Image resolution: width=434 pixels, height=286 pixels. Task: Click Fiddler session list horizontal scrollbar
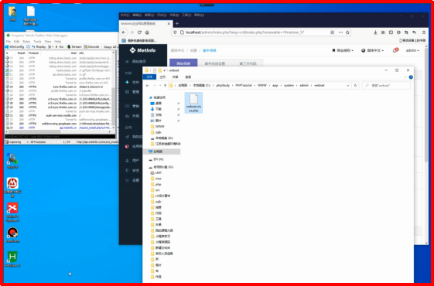[x=57, y=132]
